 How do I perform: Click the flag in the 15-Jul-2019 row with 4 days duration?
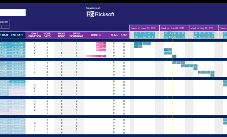tap(114, 66)
